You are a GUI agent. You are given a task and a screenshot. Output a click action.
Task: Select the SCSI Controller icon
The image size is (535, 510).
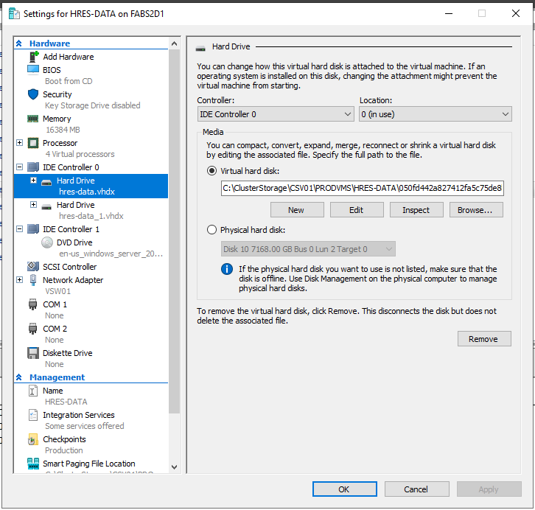pyautogui.click(x=33, y=267)
